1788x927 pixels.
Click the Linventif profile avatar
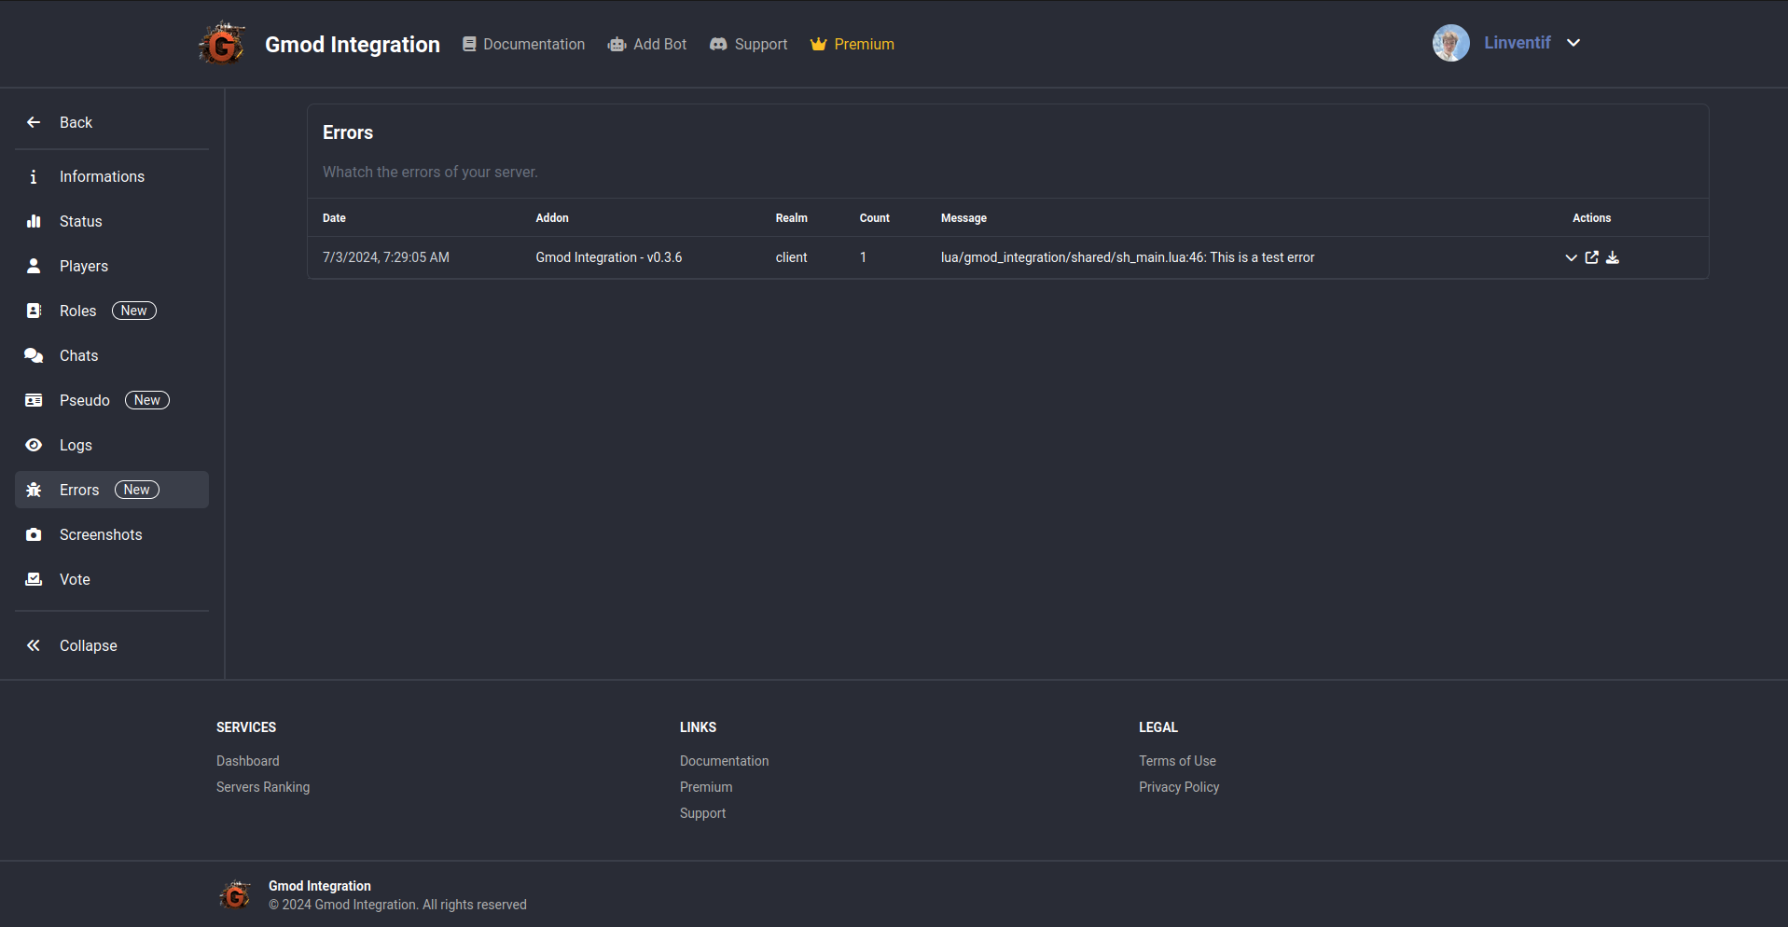point(1450,43)
